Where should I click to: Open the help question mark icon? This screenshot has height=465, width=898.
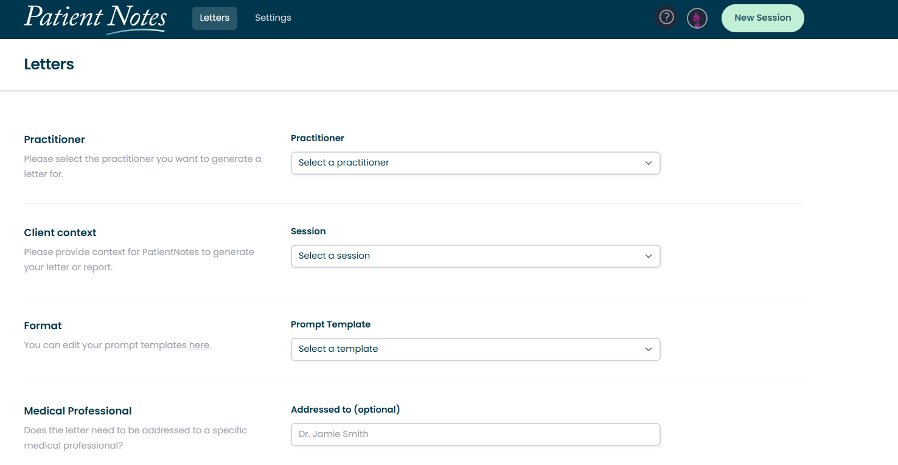[x=666, y=17]
